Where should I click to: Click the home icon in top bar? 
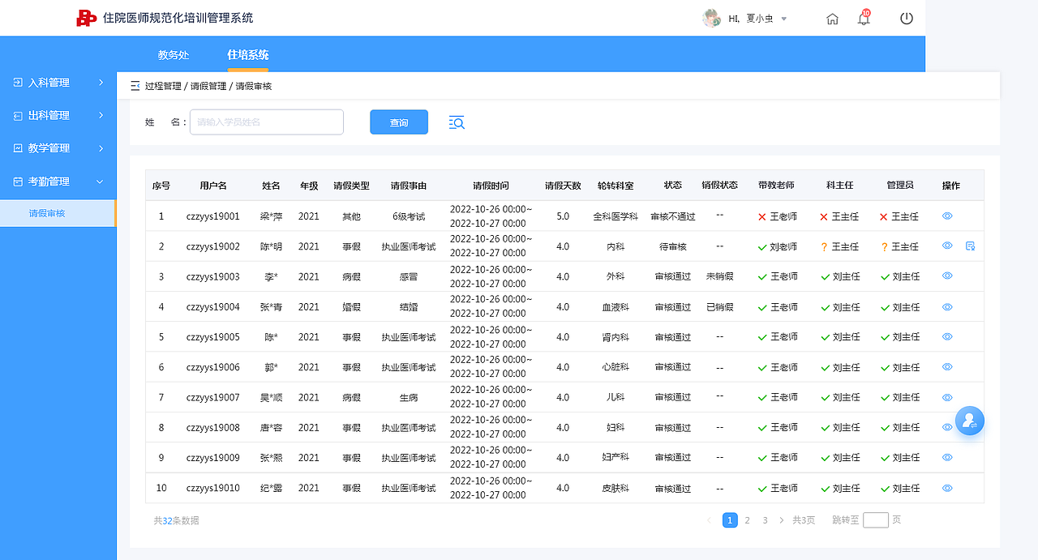coord(832,18)
